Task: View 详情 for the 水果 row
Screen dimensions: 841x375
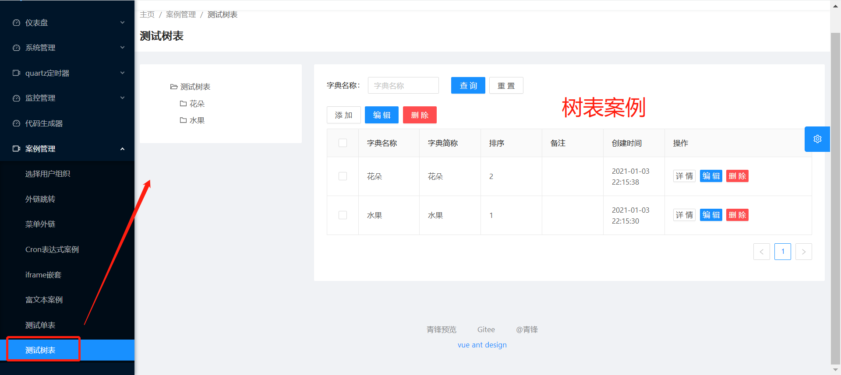Action: click(x=684, y=215)
